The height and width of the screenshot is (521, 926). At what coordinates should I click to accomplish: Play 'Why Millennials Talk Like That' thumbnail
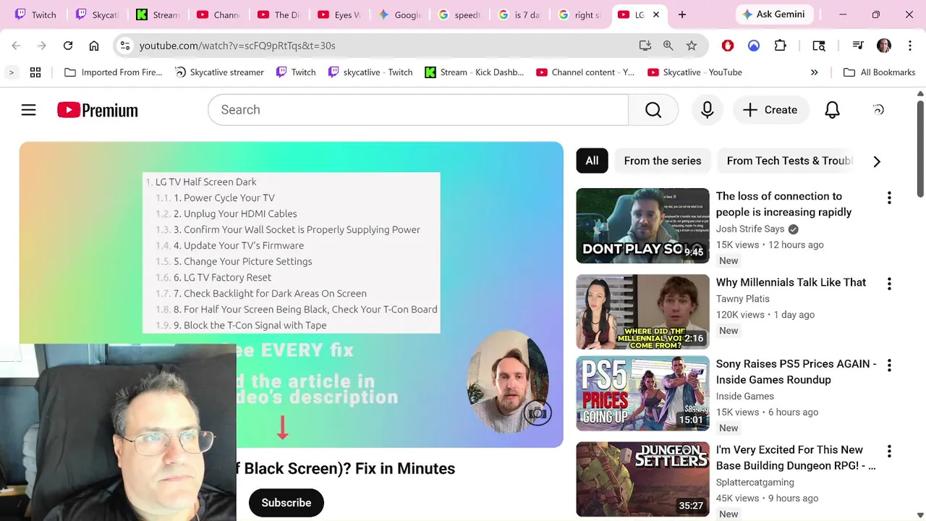(642, 312)
